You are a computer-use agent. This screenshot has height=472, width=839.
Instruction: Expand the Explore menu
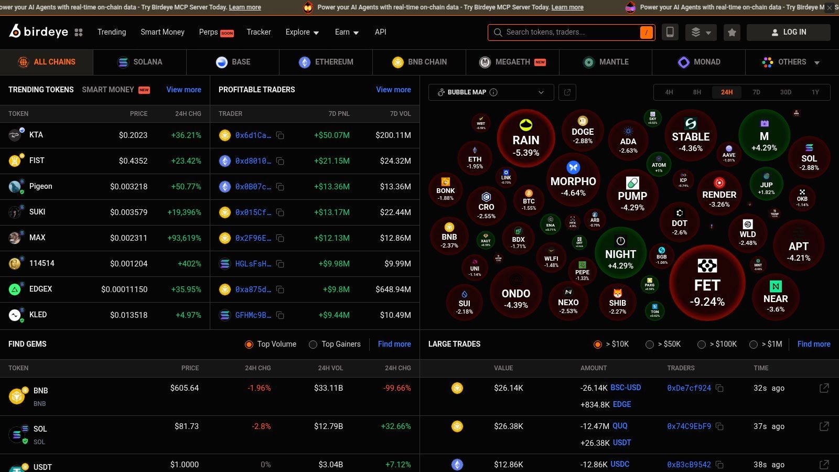point(302,32)
